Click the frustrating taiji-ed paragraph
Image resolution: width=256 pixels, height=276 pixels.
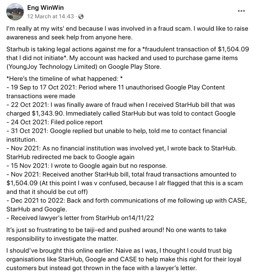[116, 230]
